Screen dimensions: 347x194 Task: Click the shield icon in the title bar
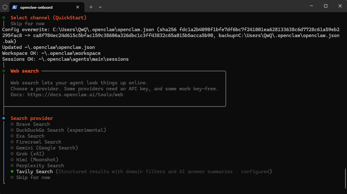tap(5, 7)
